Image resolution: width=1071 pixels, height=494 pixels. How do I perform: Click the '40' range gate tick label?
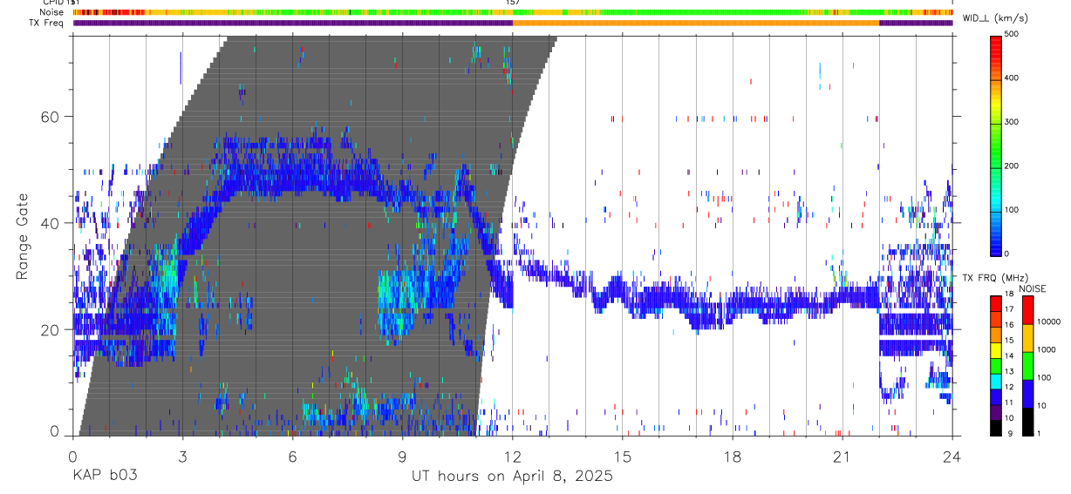(x=51, y=223)
